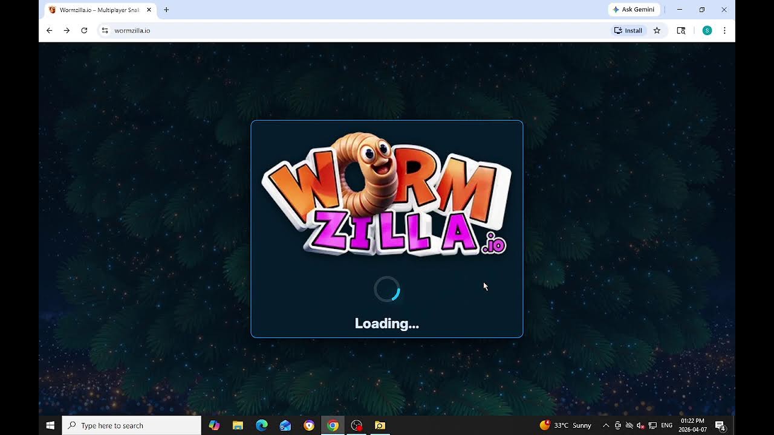Bookmark this page with the star
The width and height of the screenshot is (774, 435).
(657, 30)
